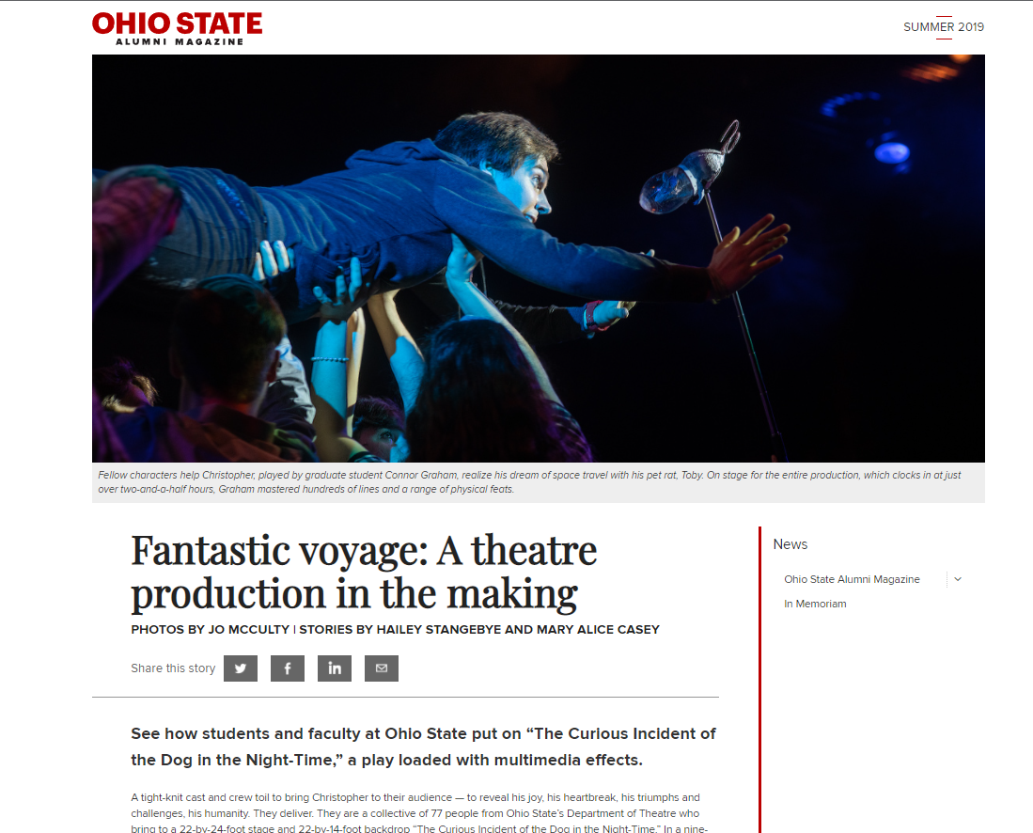This screenshot has width=1033, height=833.
Task: Click the photos by Jo McCulty byline
Action: [x=211, y=629]
